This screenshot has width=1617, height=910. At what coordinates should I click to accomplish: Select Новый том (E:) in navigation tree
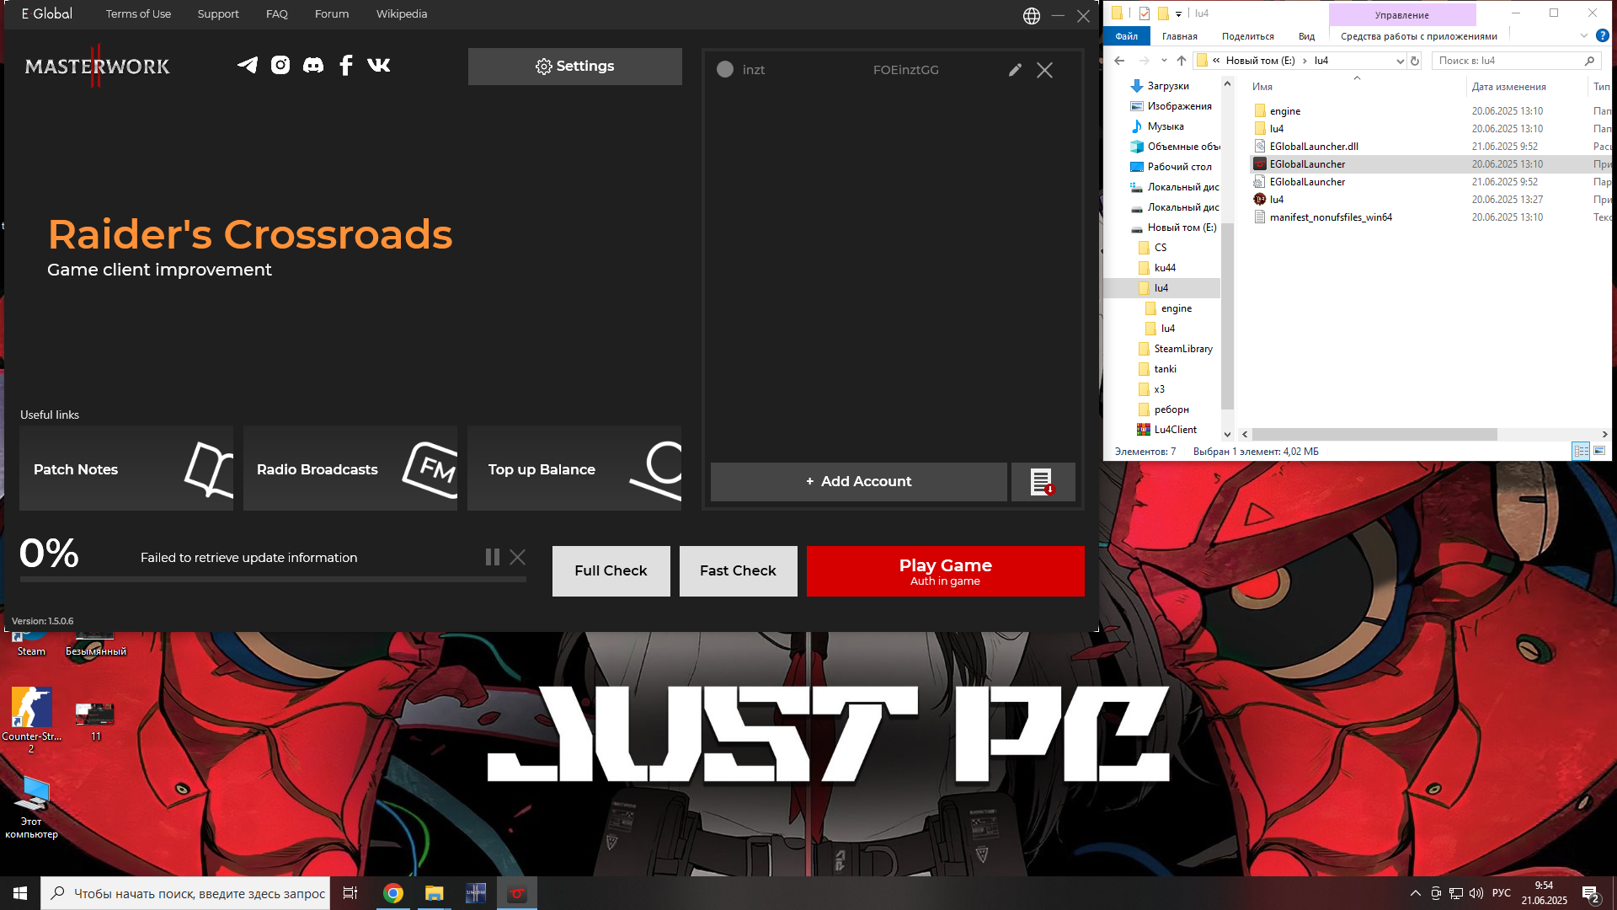1182,227
